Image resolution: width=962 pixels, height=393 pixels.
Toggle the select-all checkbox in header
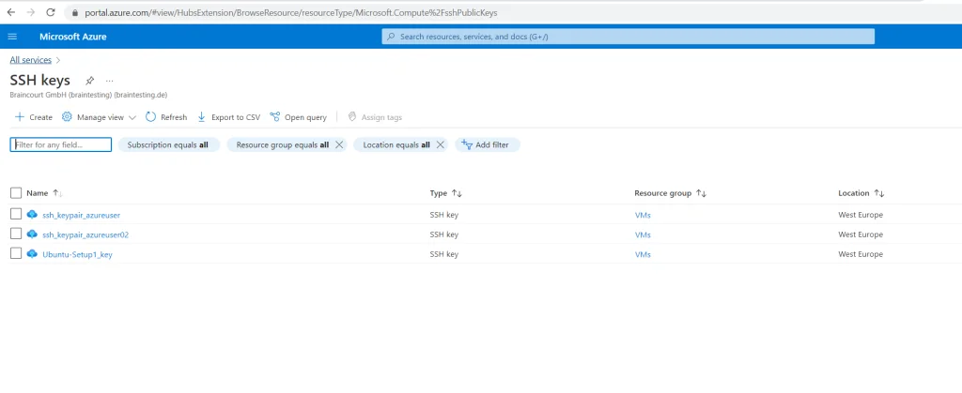click(16, 193)
